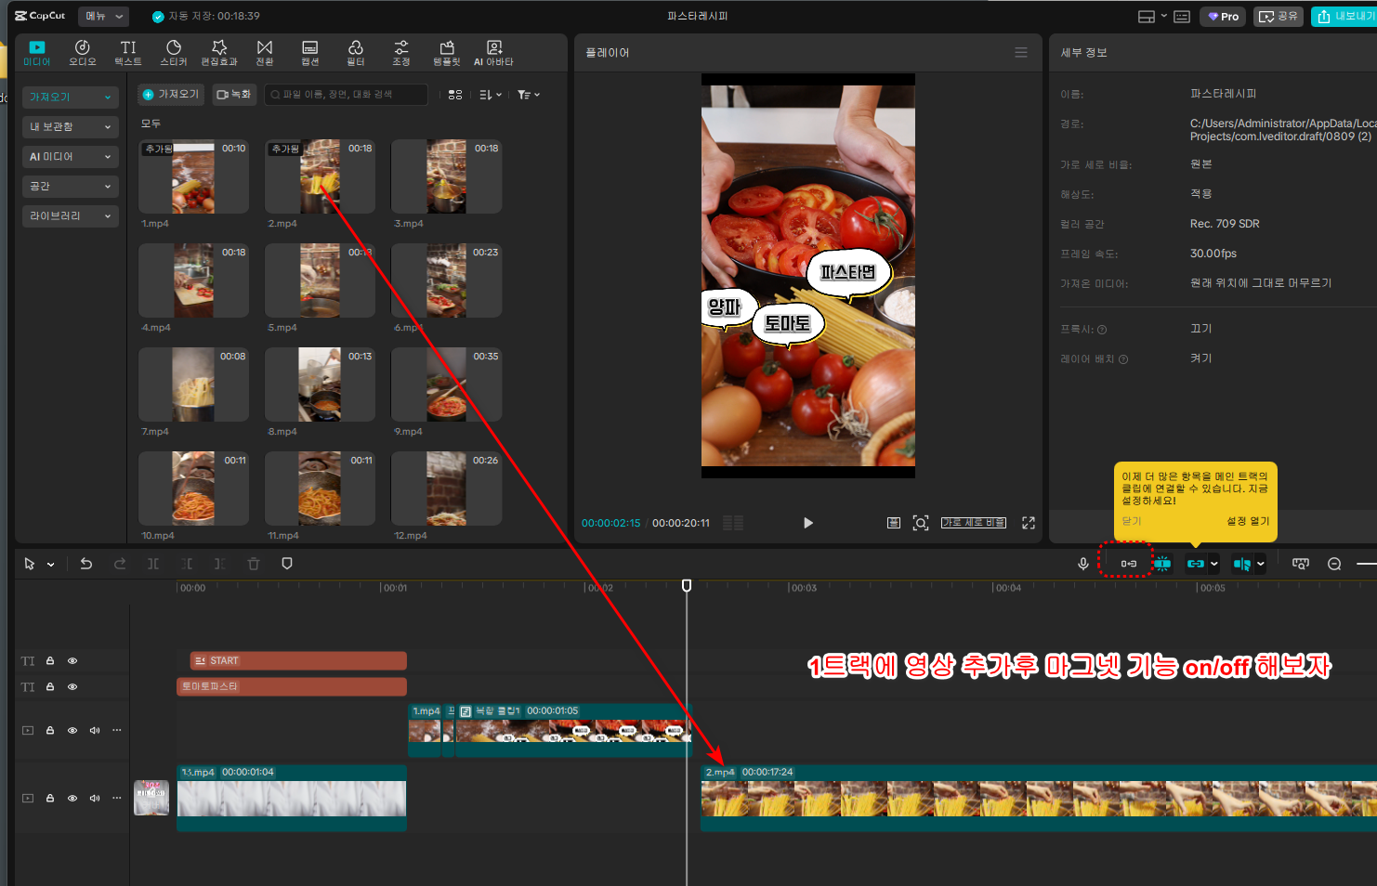Click the marker shield icon in timeline toolbar
Screen dimensions: 1377x886
point(287,564)
